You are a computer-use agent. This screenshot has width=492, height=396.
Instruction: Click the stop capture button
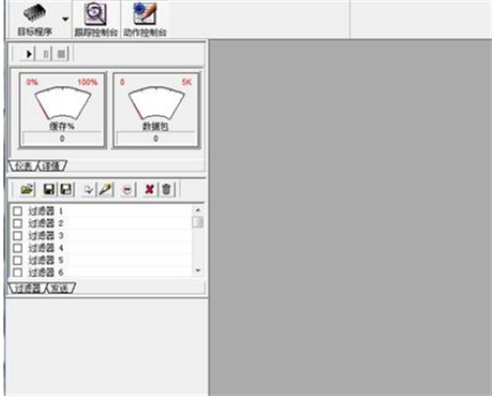point(61,54)
